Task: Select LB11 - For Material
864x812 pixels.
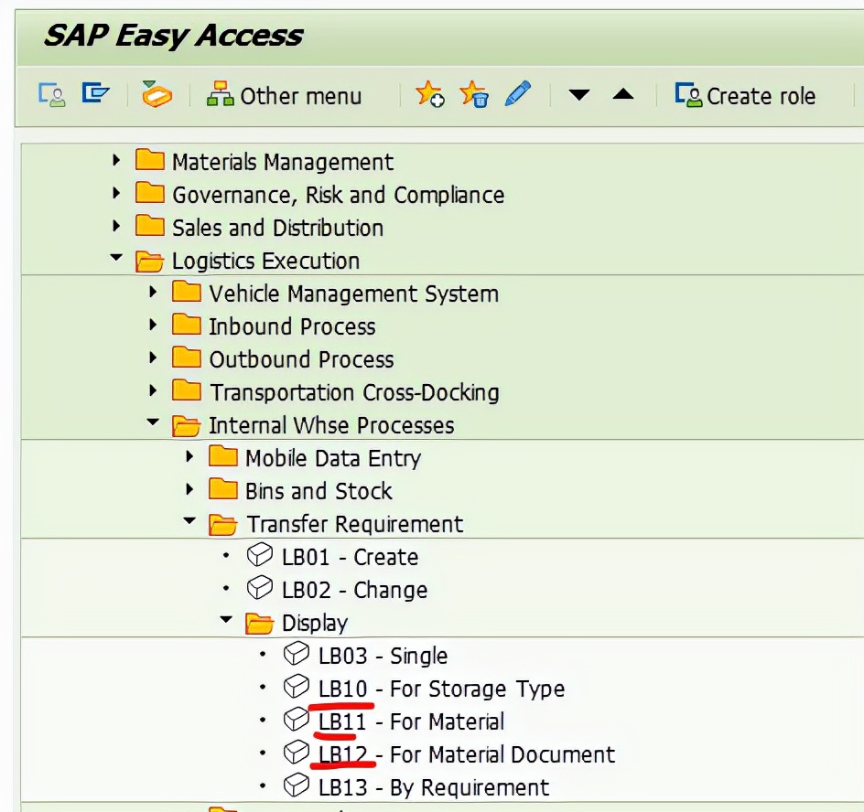Action: tap(411, 721)
